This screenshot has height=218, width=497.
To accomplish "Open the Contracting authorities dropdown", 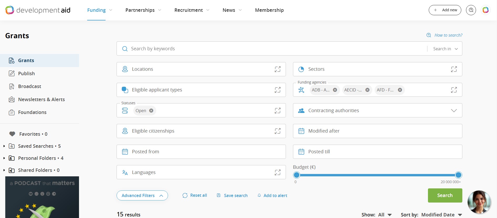I will coord(454,111).
